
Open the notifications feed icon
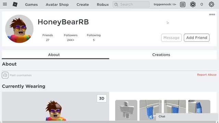(x=183, y=4)
